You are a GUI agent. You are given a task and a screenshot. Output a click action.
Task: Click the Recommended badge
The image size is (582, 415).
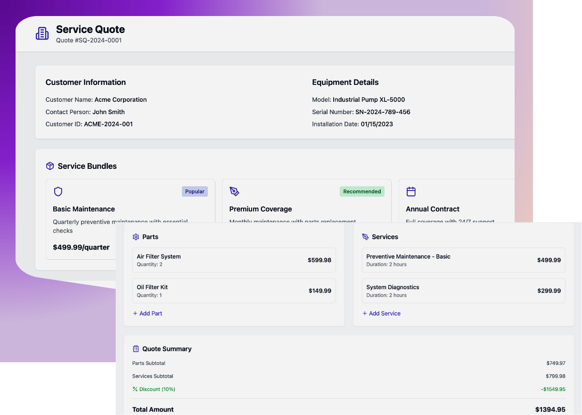point(362,191)
